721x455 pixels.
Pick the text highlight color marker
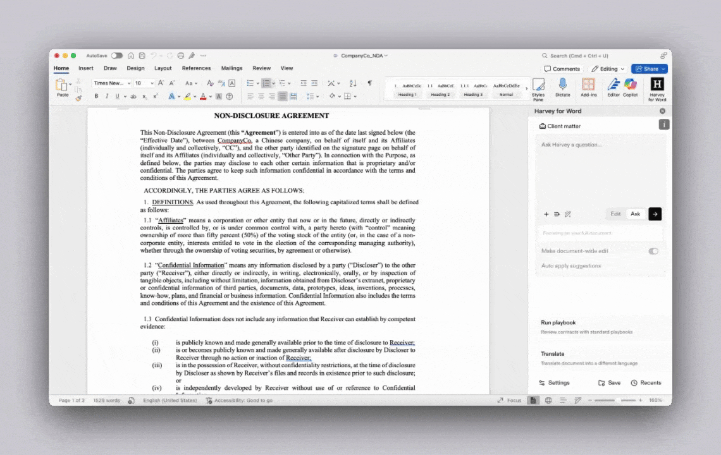[x=188, y=96]
